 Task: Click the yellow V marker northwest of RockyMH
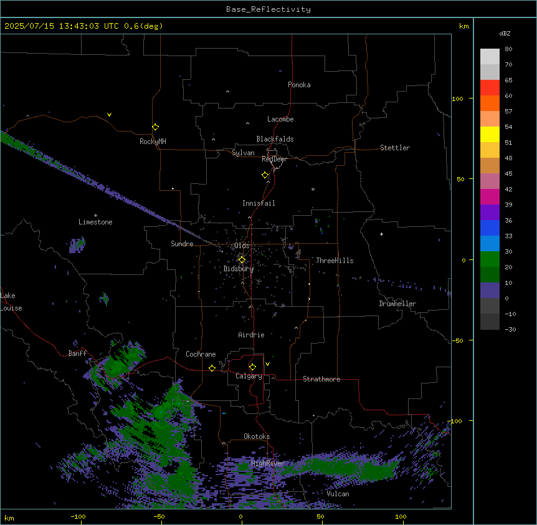click(109, 115)
